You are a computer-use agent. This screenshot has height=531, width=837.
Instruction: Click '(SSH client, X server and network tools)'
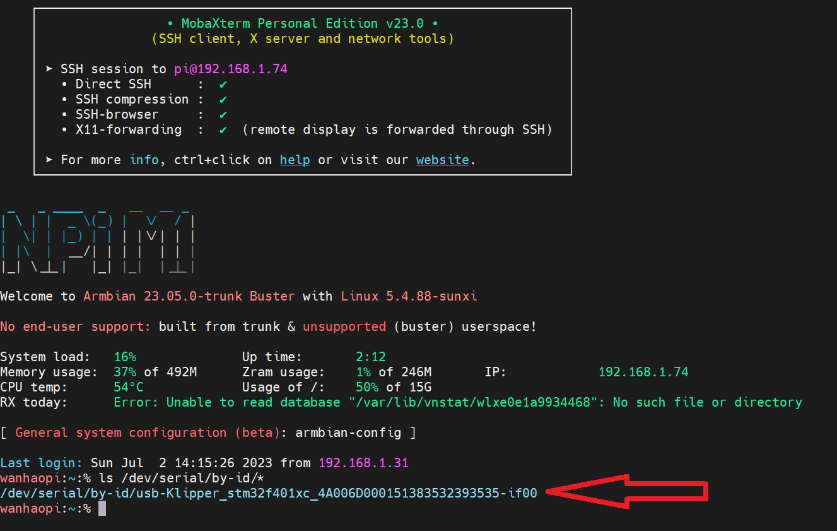pyautogui.click(x=303, y=39)
